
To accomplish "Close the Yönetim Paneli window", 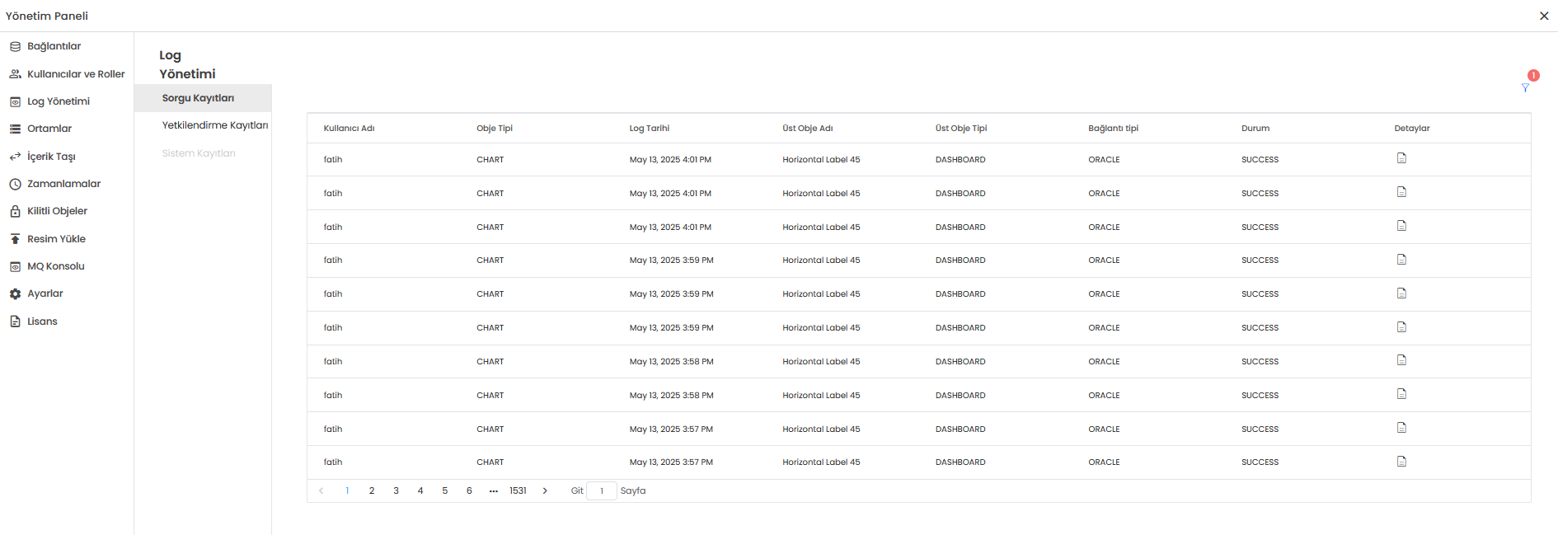I will pos(1544,16).
